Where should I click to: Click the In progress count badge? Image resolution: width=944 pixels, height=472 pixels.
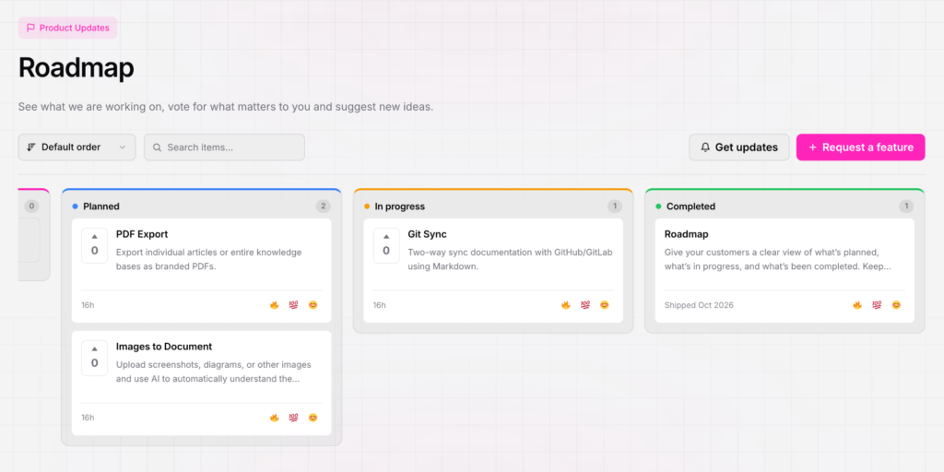pyautogui.click(x=615, y=206)
